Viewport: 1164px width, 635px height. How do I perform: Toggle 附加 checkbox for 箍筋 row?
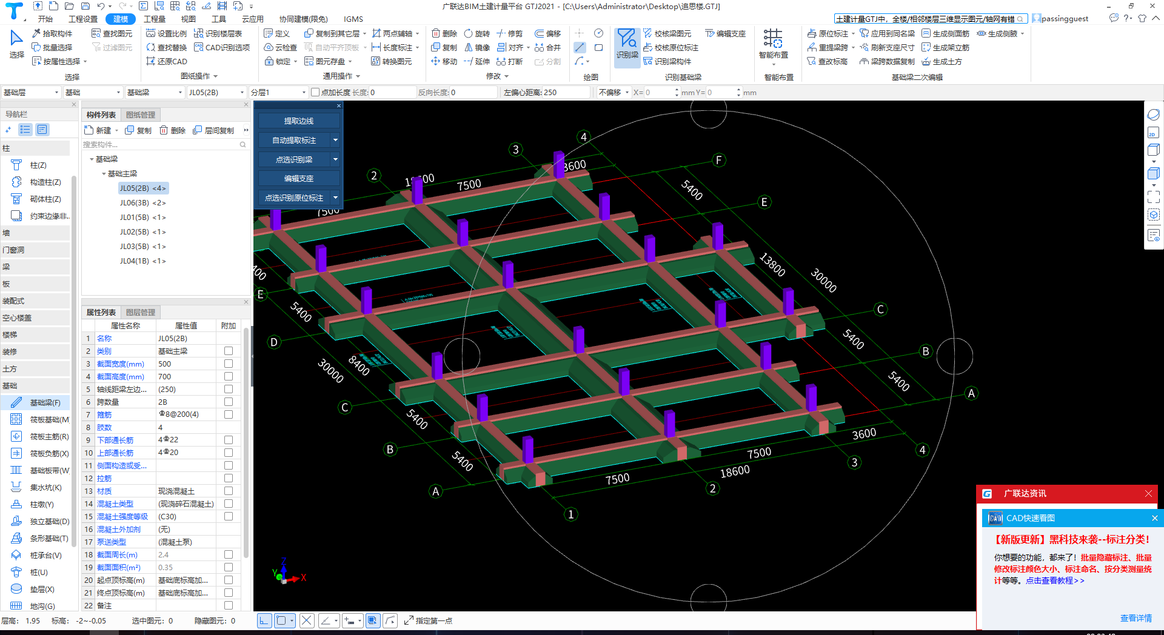229,414
